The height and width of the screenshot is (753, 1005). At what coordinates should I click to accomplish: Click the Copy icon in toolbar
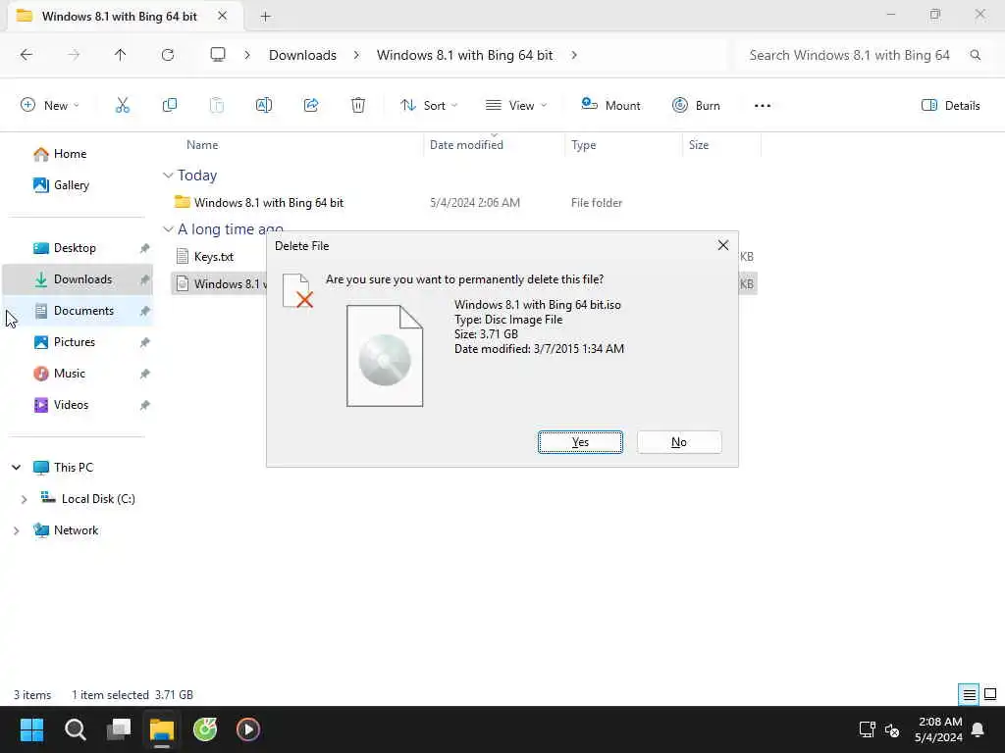[170, 105]
